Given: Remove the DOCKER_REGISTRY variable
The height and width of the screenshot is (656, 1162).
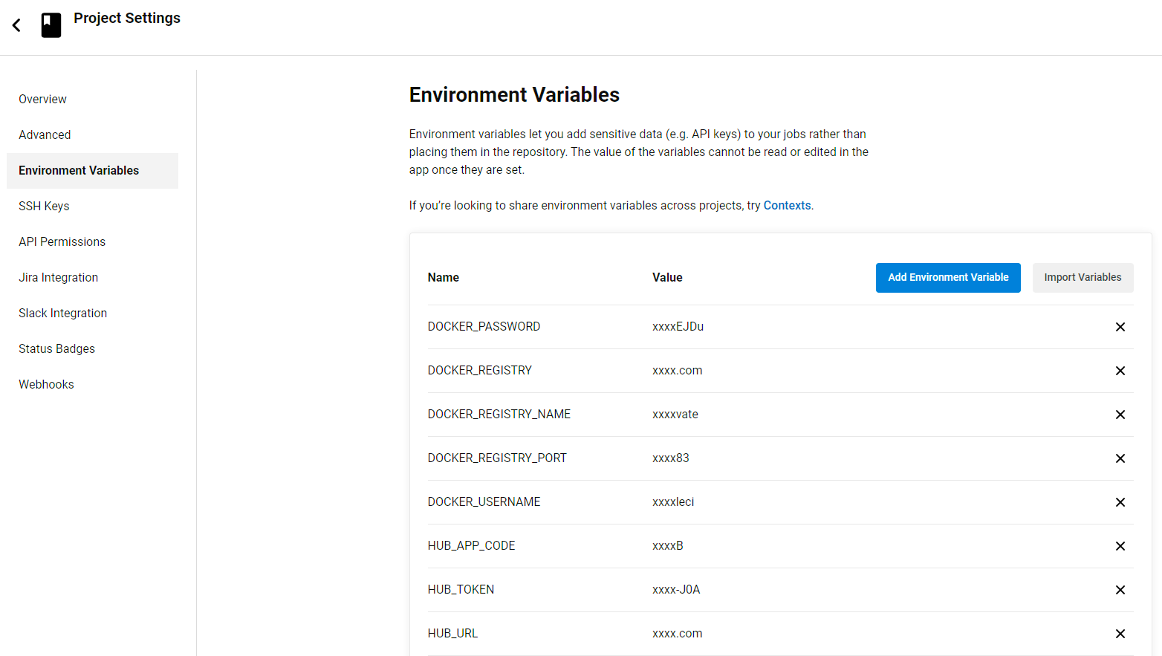Looking at the screenshot, I should tap(1120, 371).
